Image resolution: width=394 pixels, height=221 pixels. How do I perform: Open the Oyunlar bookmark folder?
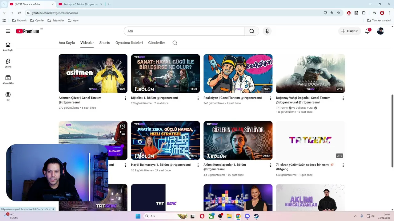pyautogui.click(x=37, y=21)
